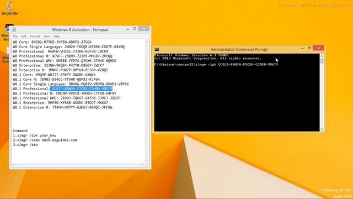Click the 'Administrator: Command Prompt' title text

pos(239,49)
